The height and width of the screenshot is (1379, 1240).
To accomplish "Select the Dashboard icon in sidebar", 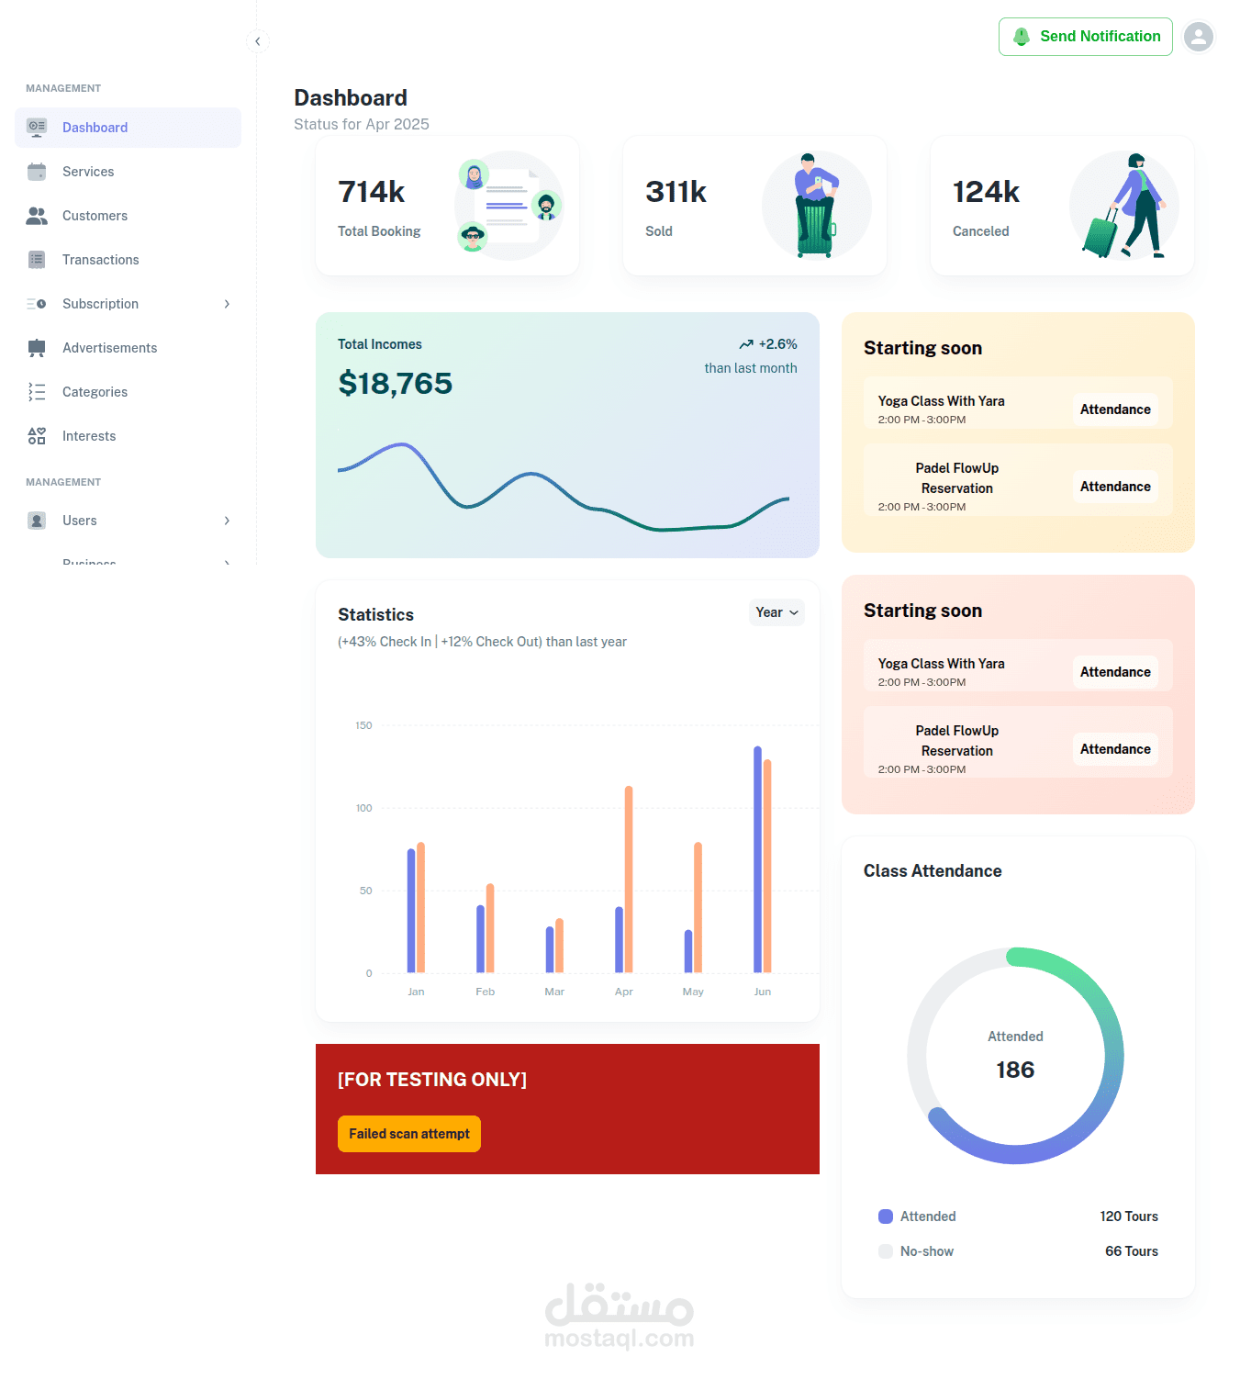I will pyautogui.click(x=37, y=127).
